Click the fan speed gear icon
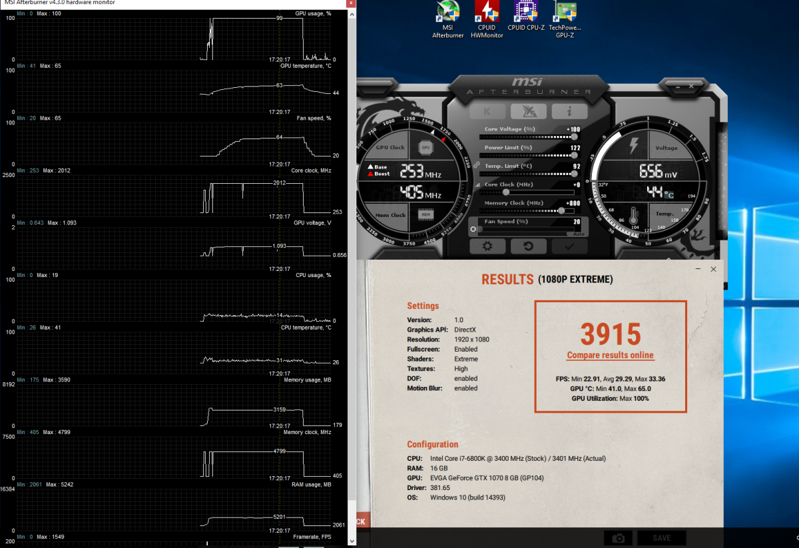Viewport: 799px width, 548px height. coord(473,230)
